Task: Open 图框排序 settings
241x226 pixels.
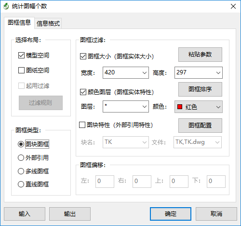Action: (x=200, y=89)
